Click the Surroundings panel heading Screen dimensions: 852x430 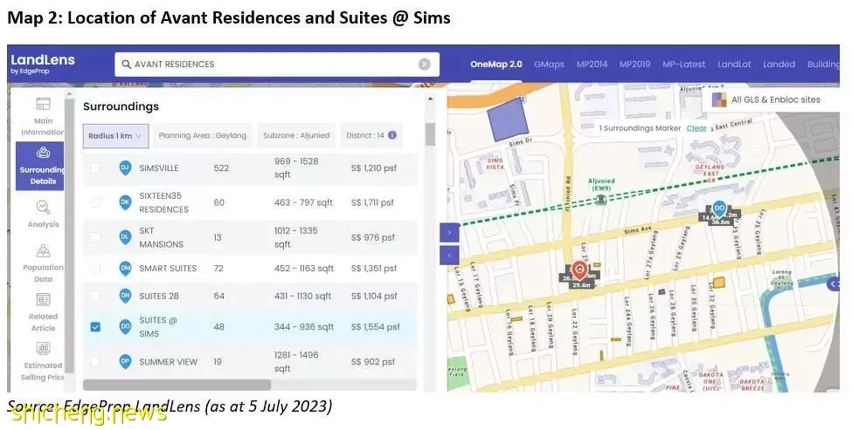click(x=121, y=106)
